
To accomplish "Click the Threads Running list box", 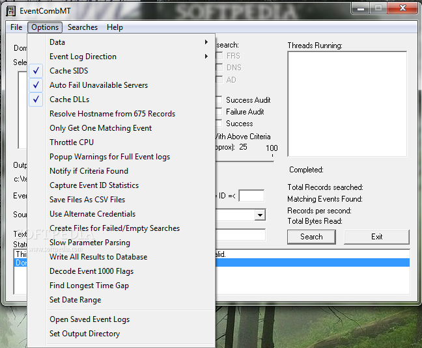I will [347, 103].
